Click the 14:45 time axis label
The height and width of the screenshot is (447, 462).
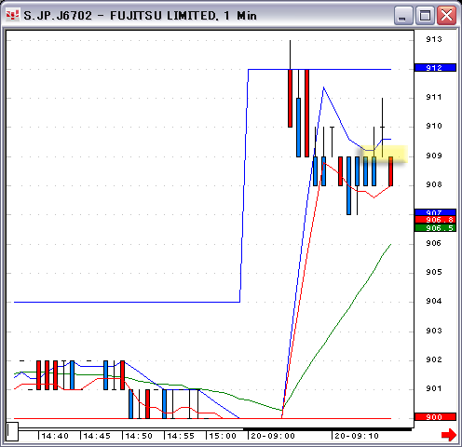coord(97,436)
